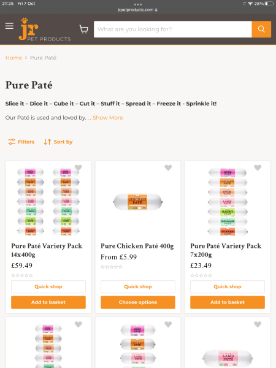Image resolution: width=276 pixels, height=368 pixels.
Task: Click the JR Pet Products logo
Action: (45, 29)
